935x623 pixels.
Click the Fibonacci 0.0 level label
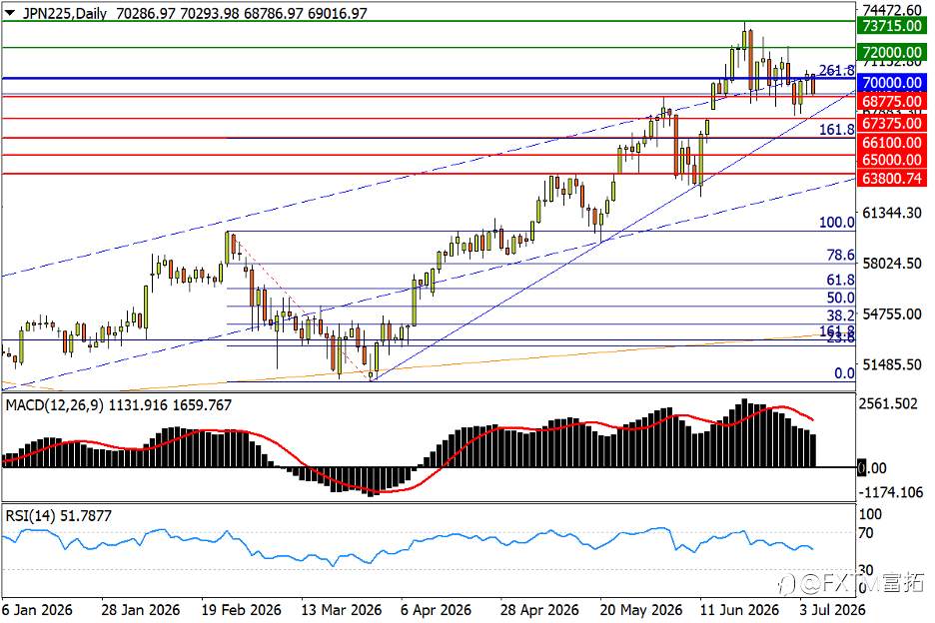844,373
